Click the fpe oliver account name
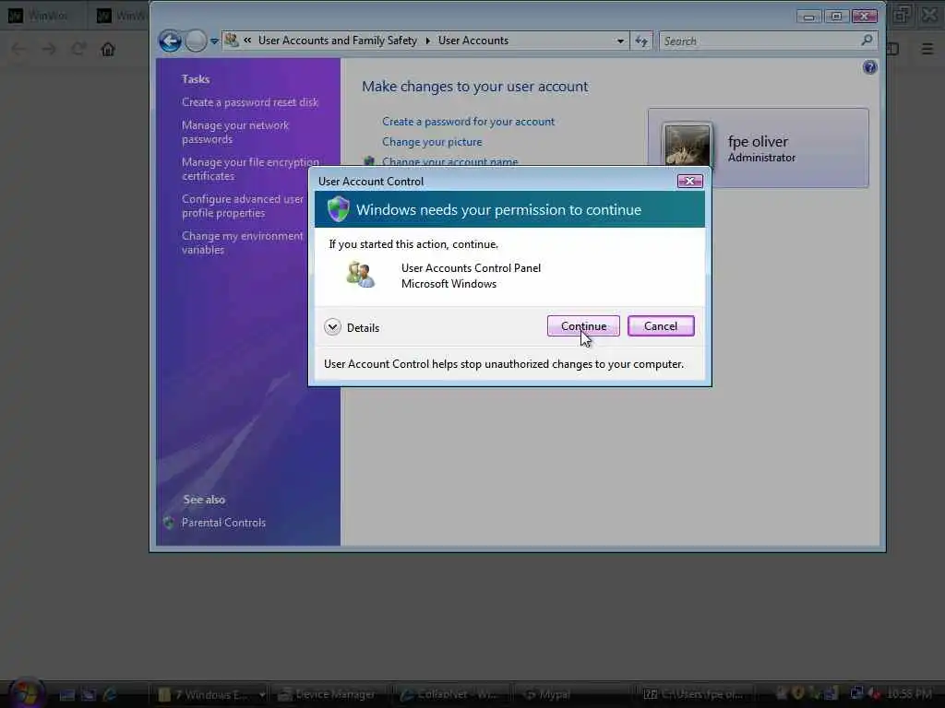Viewport: 945px width, 708px height. pos(758,141)
